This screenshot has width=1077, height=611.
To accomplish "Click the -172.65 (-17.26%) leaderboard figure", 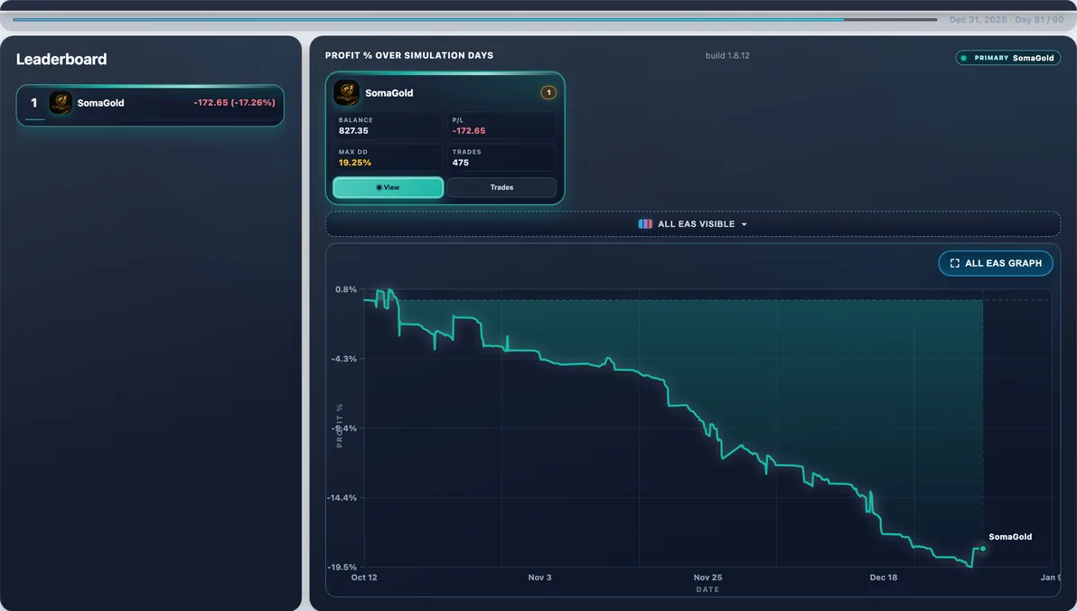I will pos(234,102).
